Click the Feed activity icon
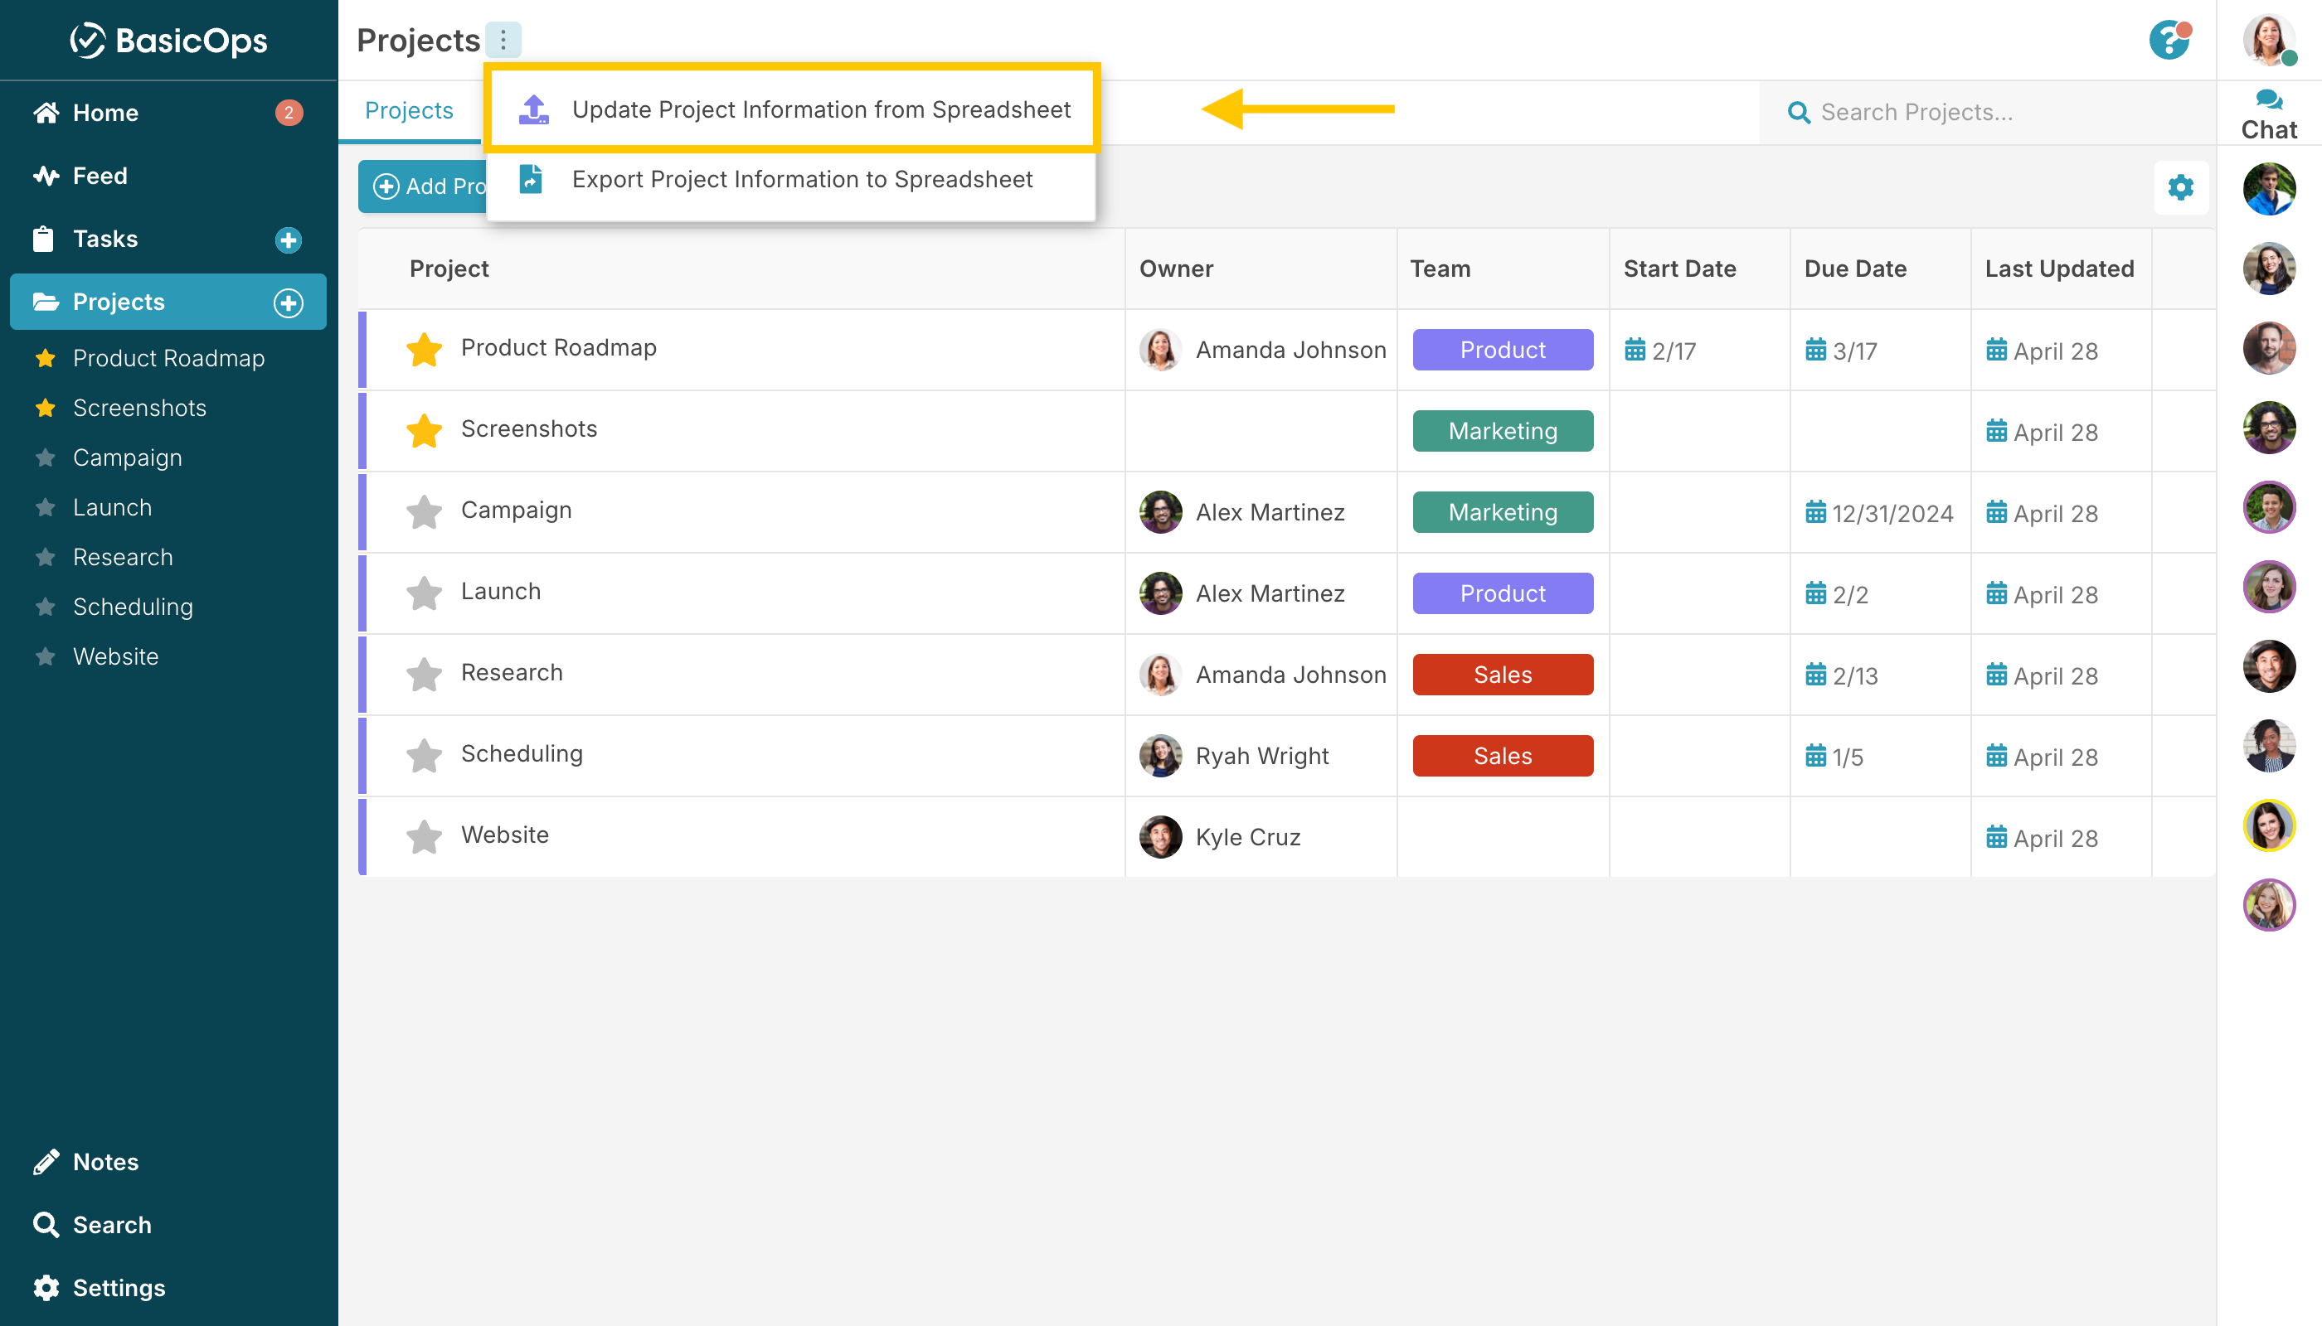 (46, 176)
